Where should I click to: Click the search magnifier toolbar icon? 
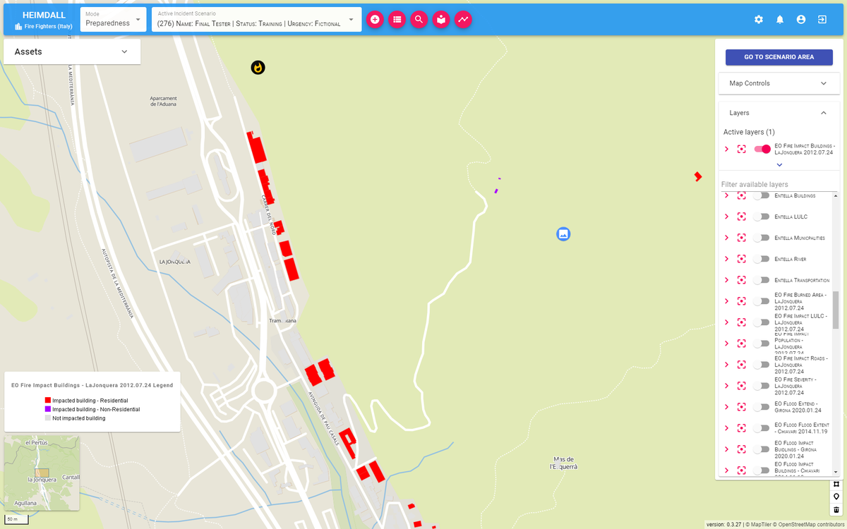point(419,20)
